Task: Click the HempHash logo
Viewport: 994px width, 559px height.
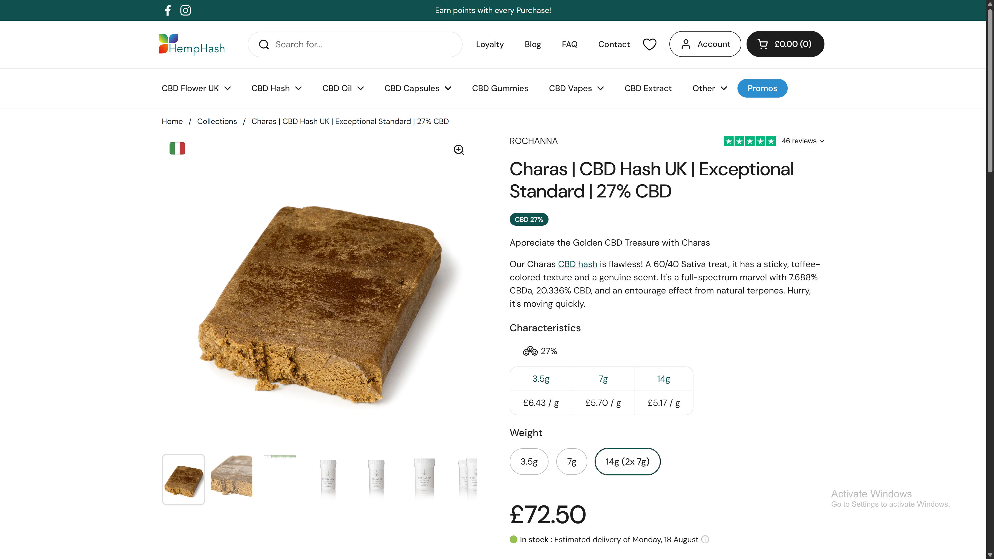Action: click(x=192, y=44)
